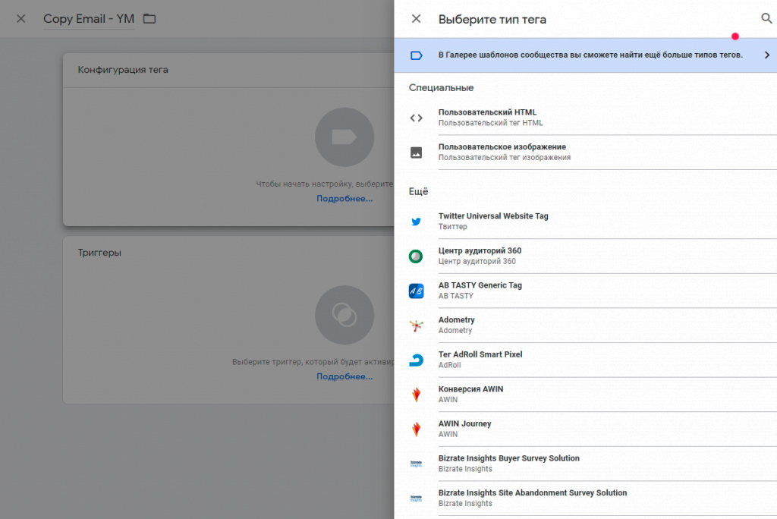The image size is (777, 519).
Task: Open the community template gallery banner
Action: pyautogui.click(x=585, y=55)
